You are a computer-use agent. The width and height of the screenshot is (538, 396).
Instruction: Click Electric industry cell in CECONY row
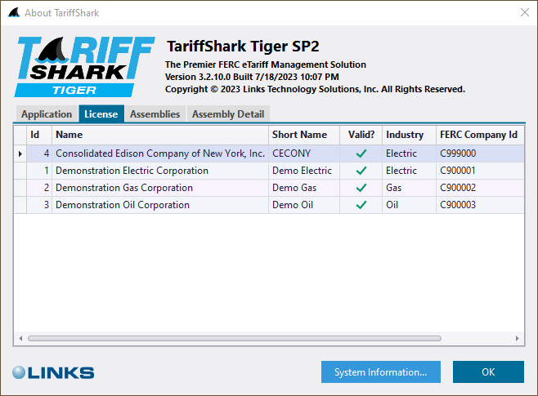[409, 154]
